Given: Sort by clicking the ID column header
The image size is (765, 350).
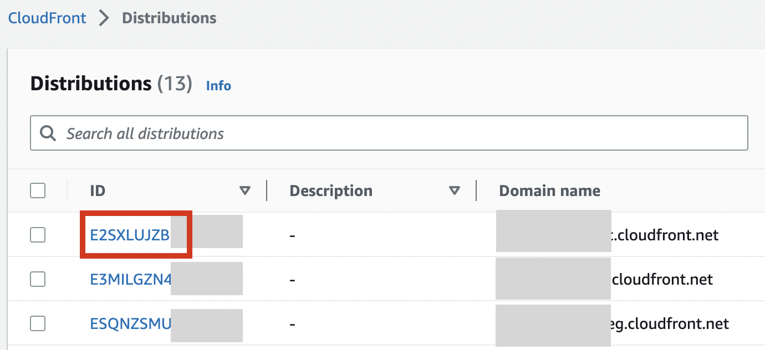Looking at the screenshot, I should 98,191.
